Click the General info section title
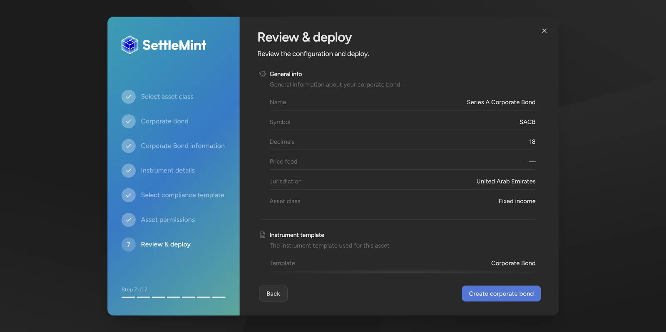The height and width of the screenshot is (332, 666). [286, 74]
